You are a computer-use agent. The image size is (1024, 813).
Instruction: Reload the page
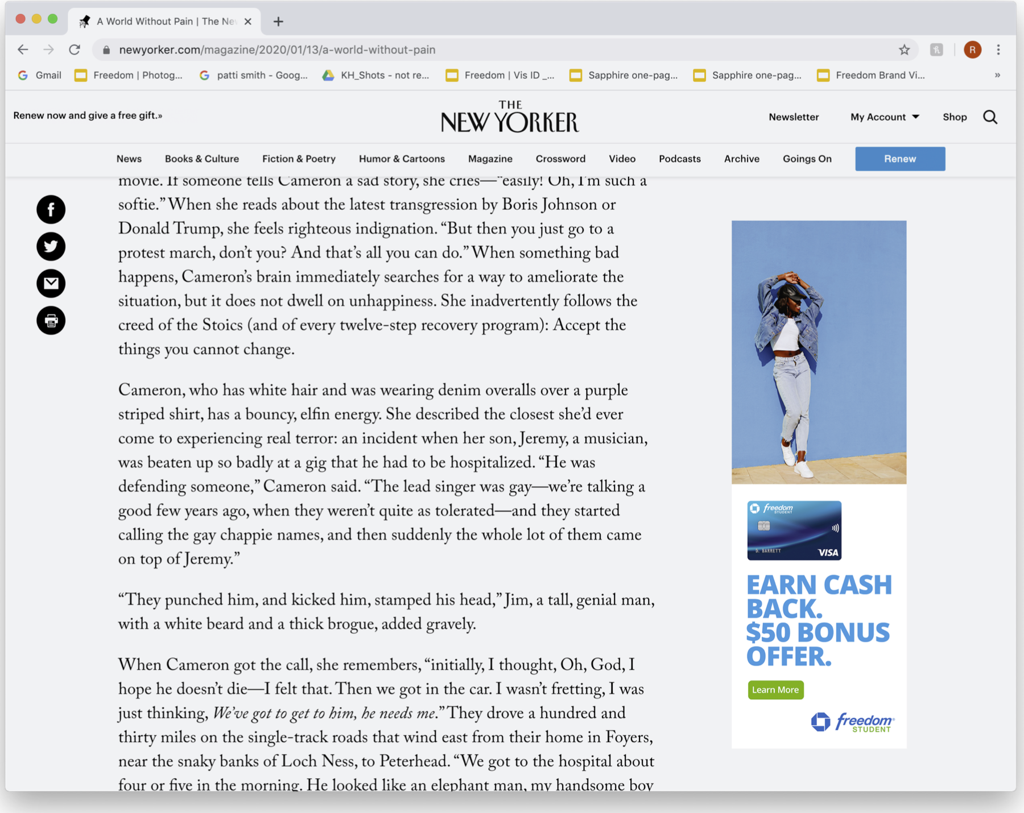75,50
